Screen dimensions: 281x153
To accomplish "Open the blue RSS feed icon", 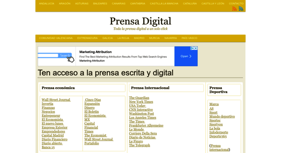I will (x=241, y=9).
